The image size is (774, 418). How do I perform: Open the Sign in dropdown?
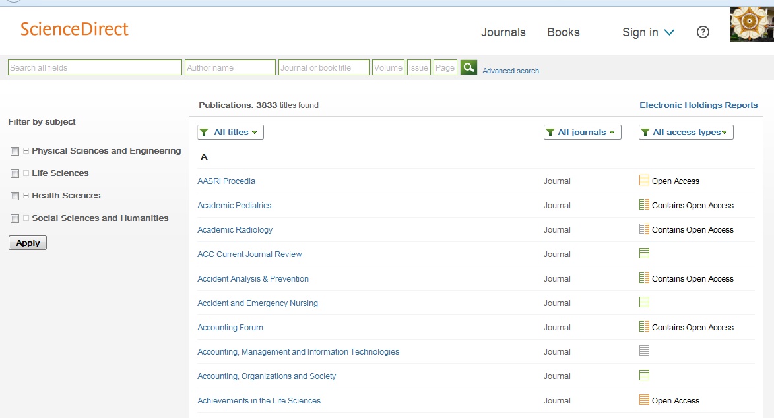coord(648,32)
